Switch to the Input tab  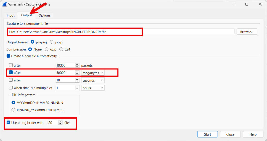coord(11,15)
